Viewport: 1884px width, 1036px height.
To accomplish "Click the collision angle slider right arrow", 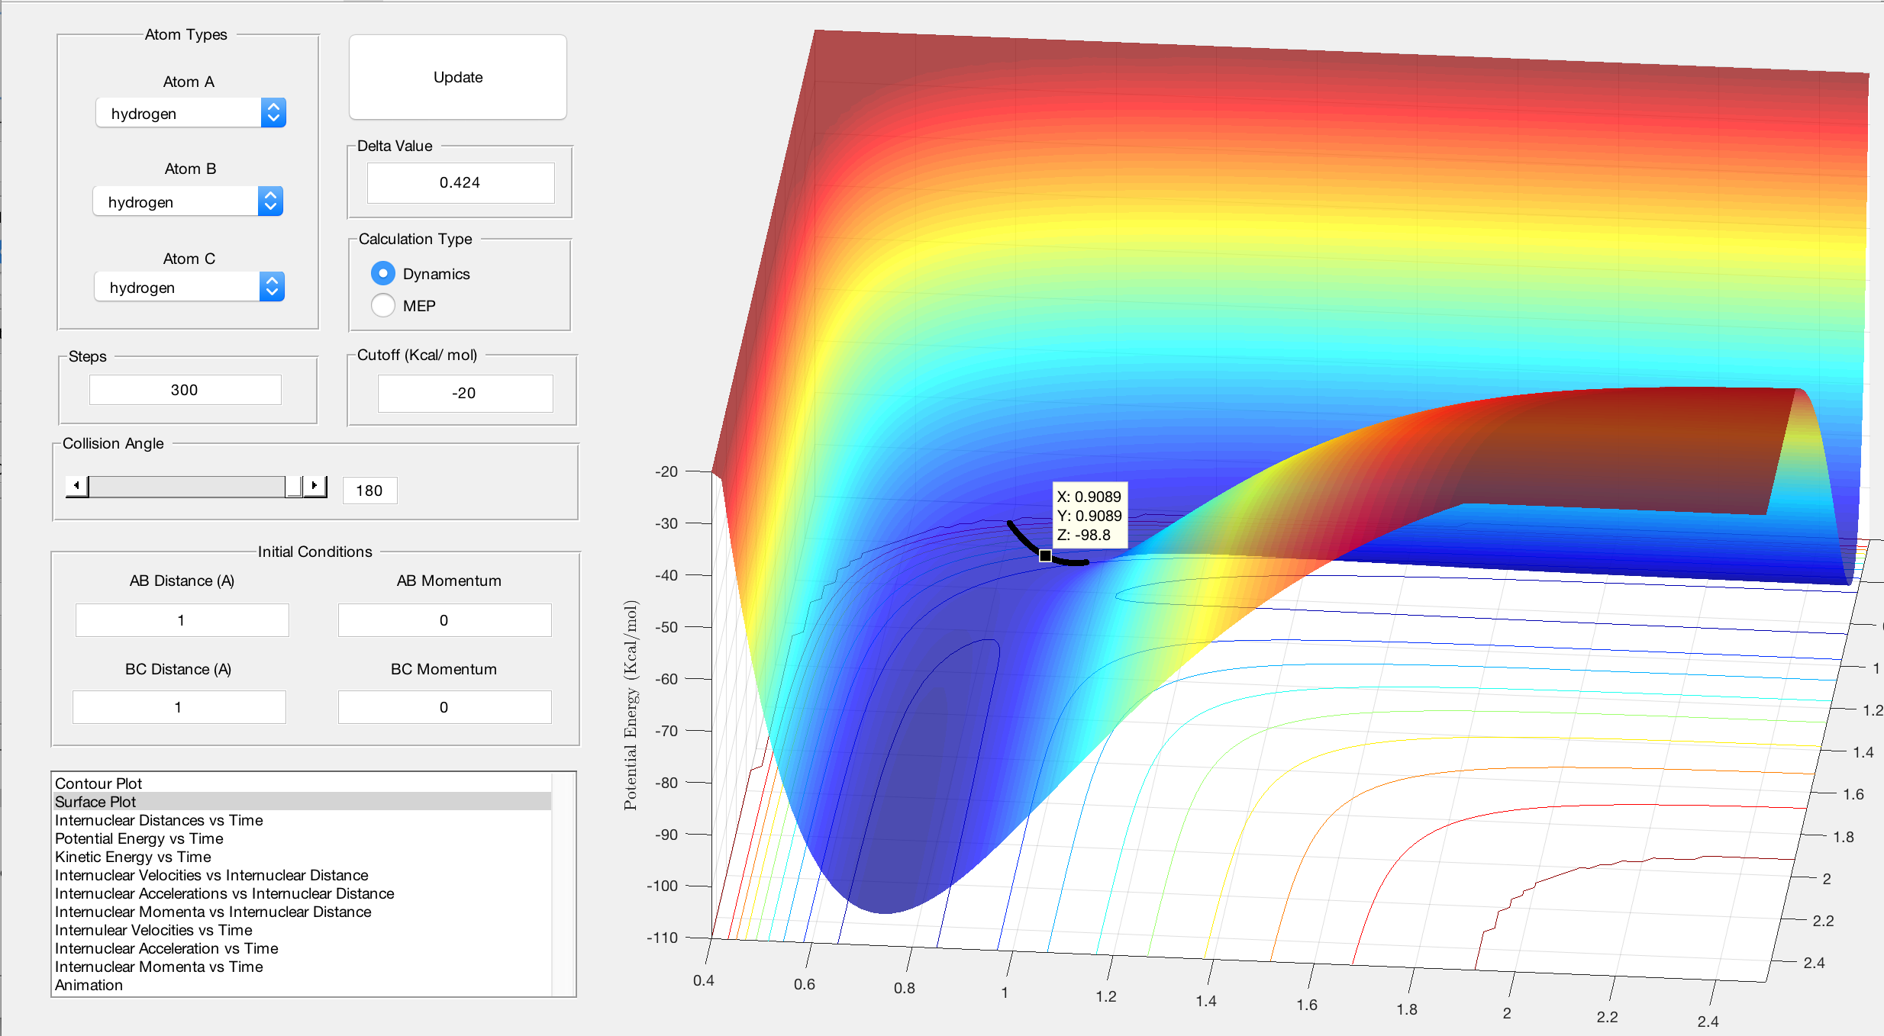I will pos(315,486).
